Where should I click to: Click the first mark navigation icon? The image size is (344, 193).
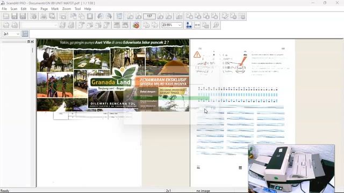pos(190,16)
